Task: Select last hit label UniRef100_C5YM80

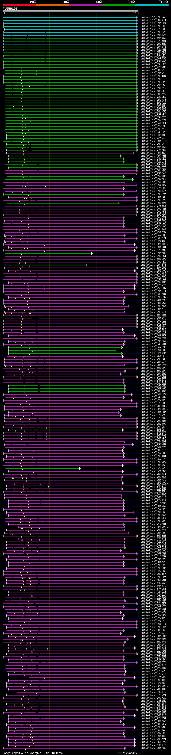Action: tap(153, 748)
